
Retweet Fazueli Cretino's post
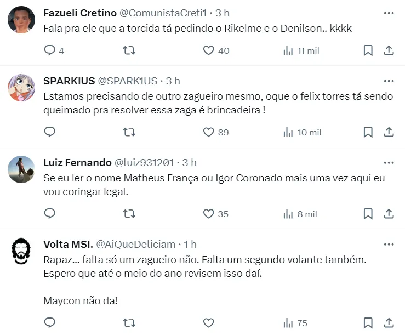tap(129, 50)
